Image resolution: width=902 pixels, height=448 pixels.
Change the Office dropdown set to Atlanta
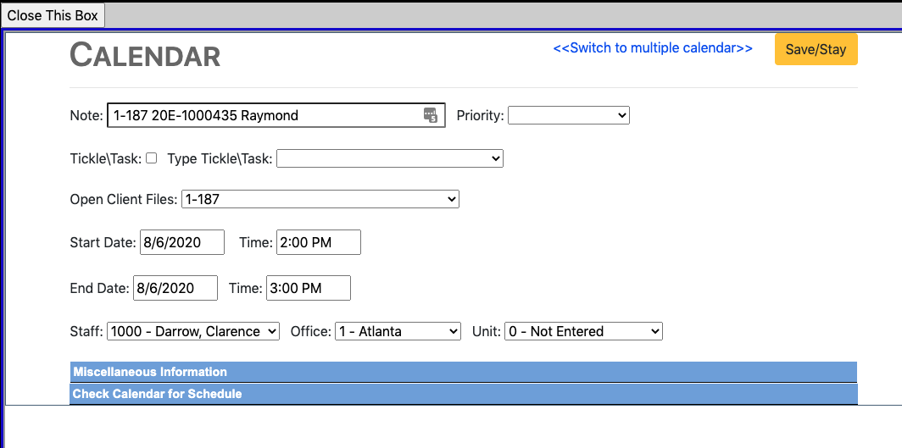click(398, 331)
